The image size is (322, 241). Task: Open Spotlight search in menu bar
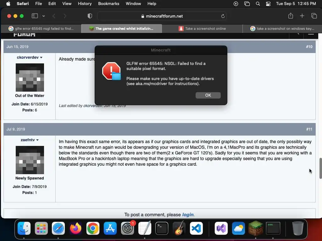pos(258,4)
